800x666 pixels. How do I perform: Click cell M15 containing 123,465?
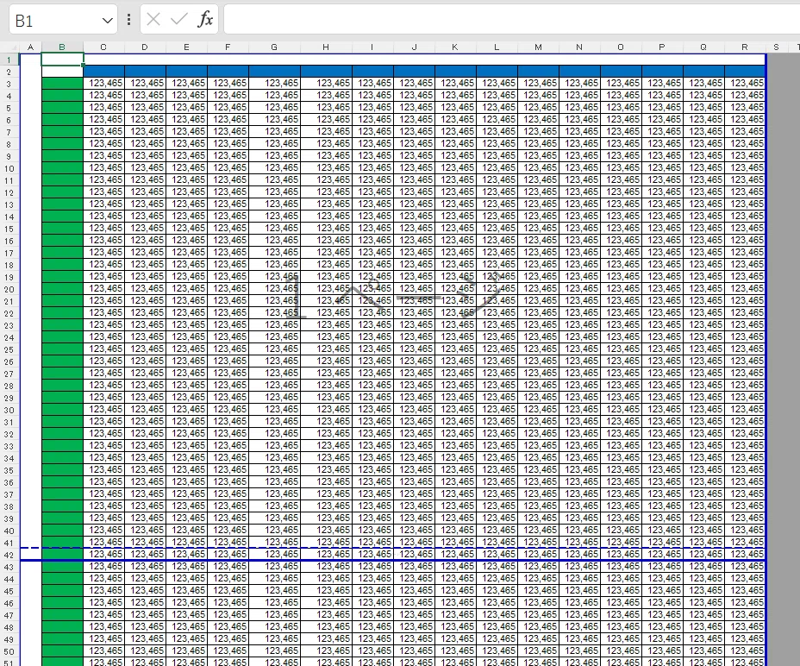pyautogui.click(x=538, y=229)
